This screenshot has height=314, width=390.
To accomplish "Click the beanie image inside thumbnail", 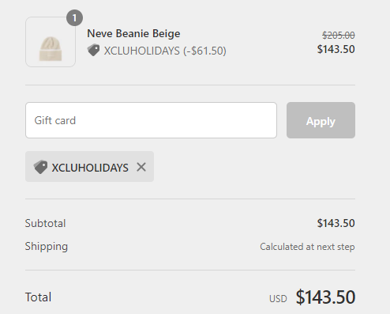I will point(51,49).
